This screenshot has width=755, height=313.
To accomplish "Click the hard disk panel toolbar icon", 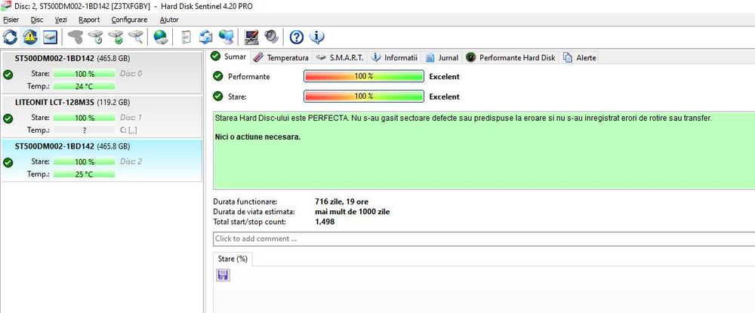I will [50, 36].
